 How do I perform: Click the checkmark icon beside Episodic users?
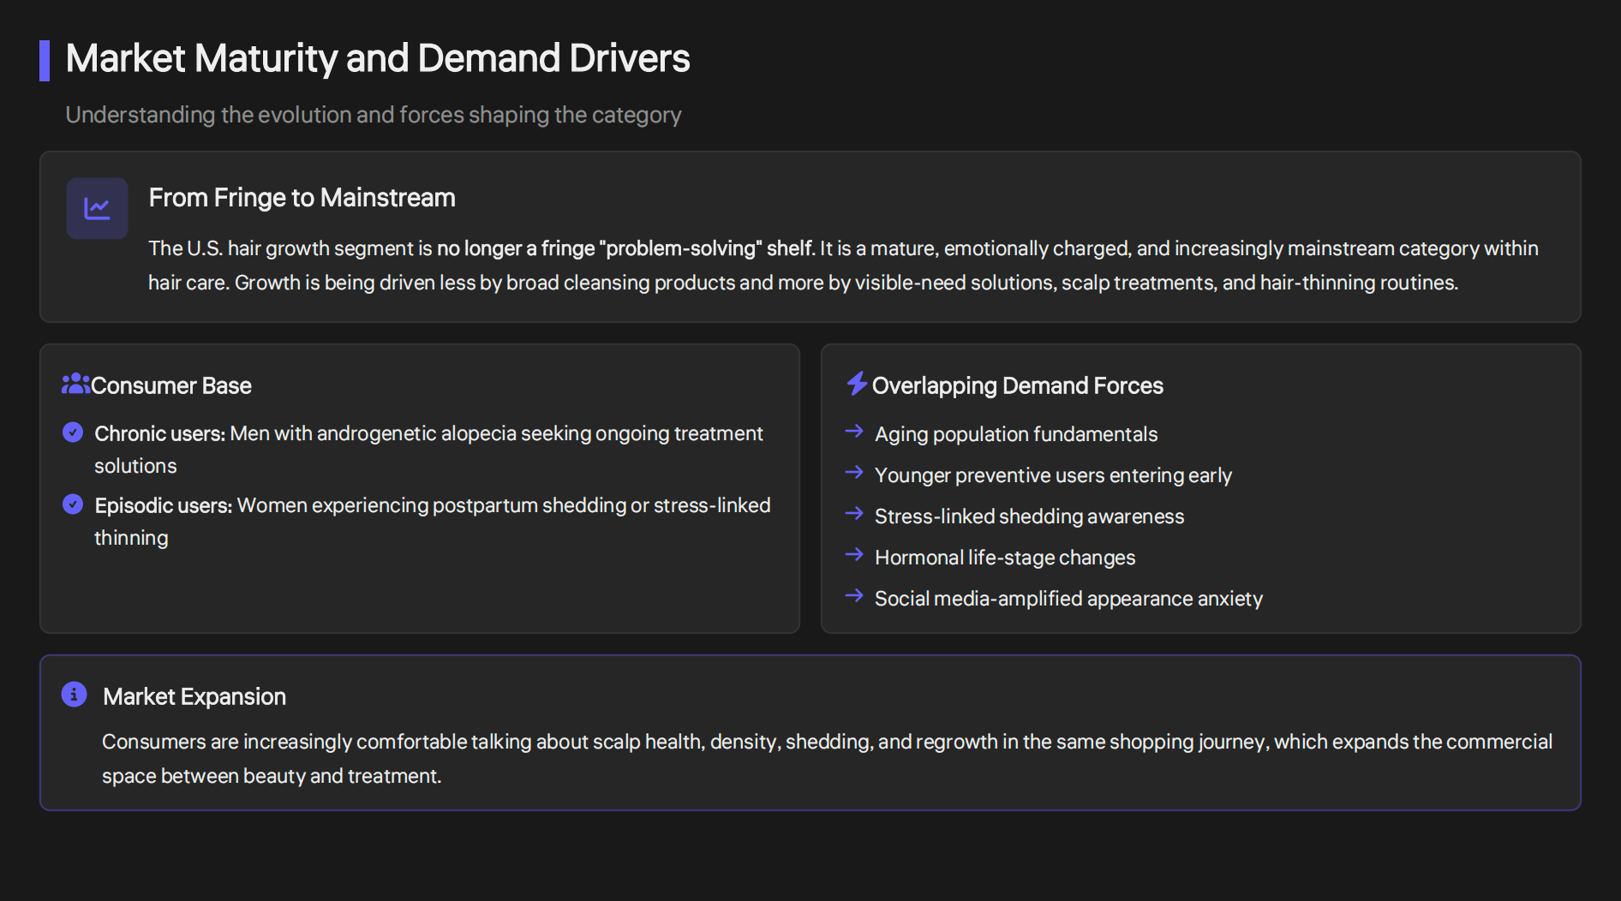pos(72,504)
